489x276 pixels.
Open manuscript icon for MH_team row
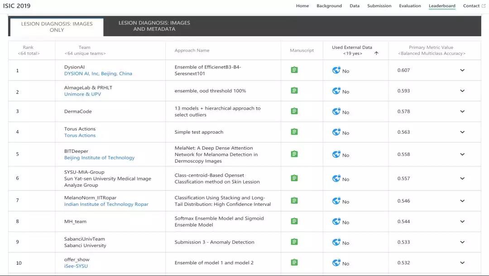pos(294,221)
